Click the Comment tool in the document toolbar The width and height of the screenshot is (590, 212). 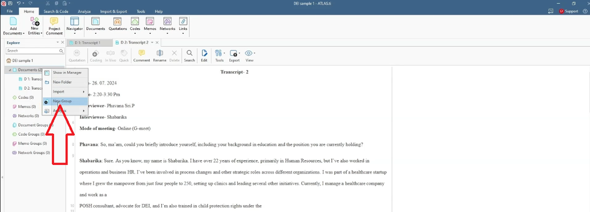[x=142, y=56]
